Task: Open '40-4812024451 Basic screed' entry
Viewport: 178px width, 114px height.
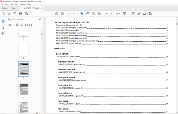Action: [112, 57]
